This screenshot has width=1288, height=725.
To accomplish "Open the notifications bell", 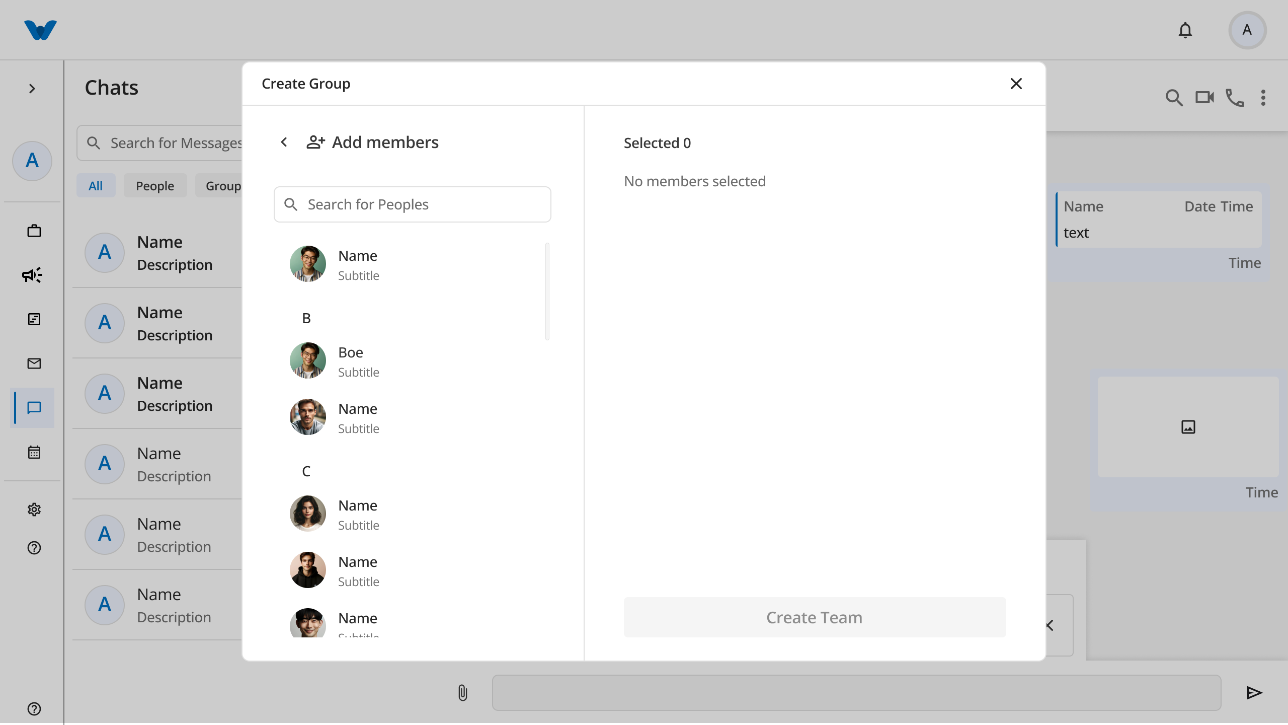I will 1185,30.
